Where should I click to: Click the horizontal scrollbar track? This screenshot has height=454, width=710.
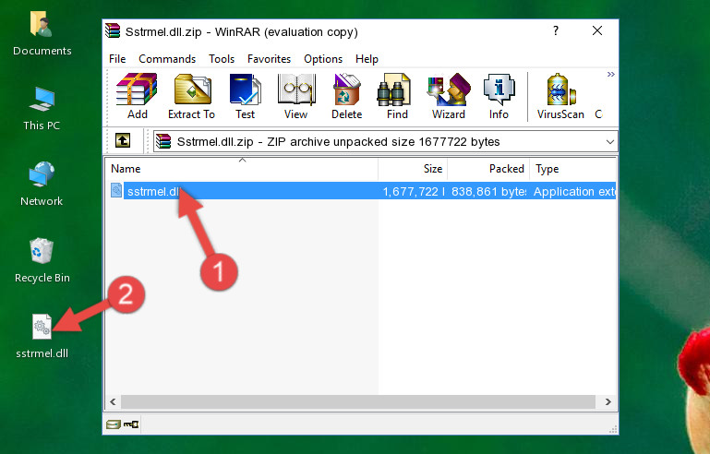[357, 401]
